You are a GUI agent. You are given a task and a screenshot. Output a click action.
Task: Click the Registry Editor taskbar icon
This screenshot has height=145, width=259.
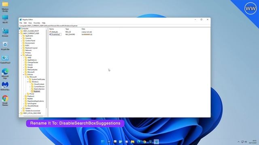pyautogui.click(x=156, y=142)
